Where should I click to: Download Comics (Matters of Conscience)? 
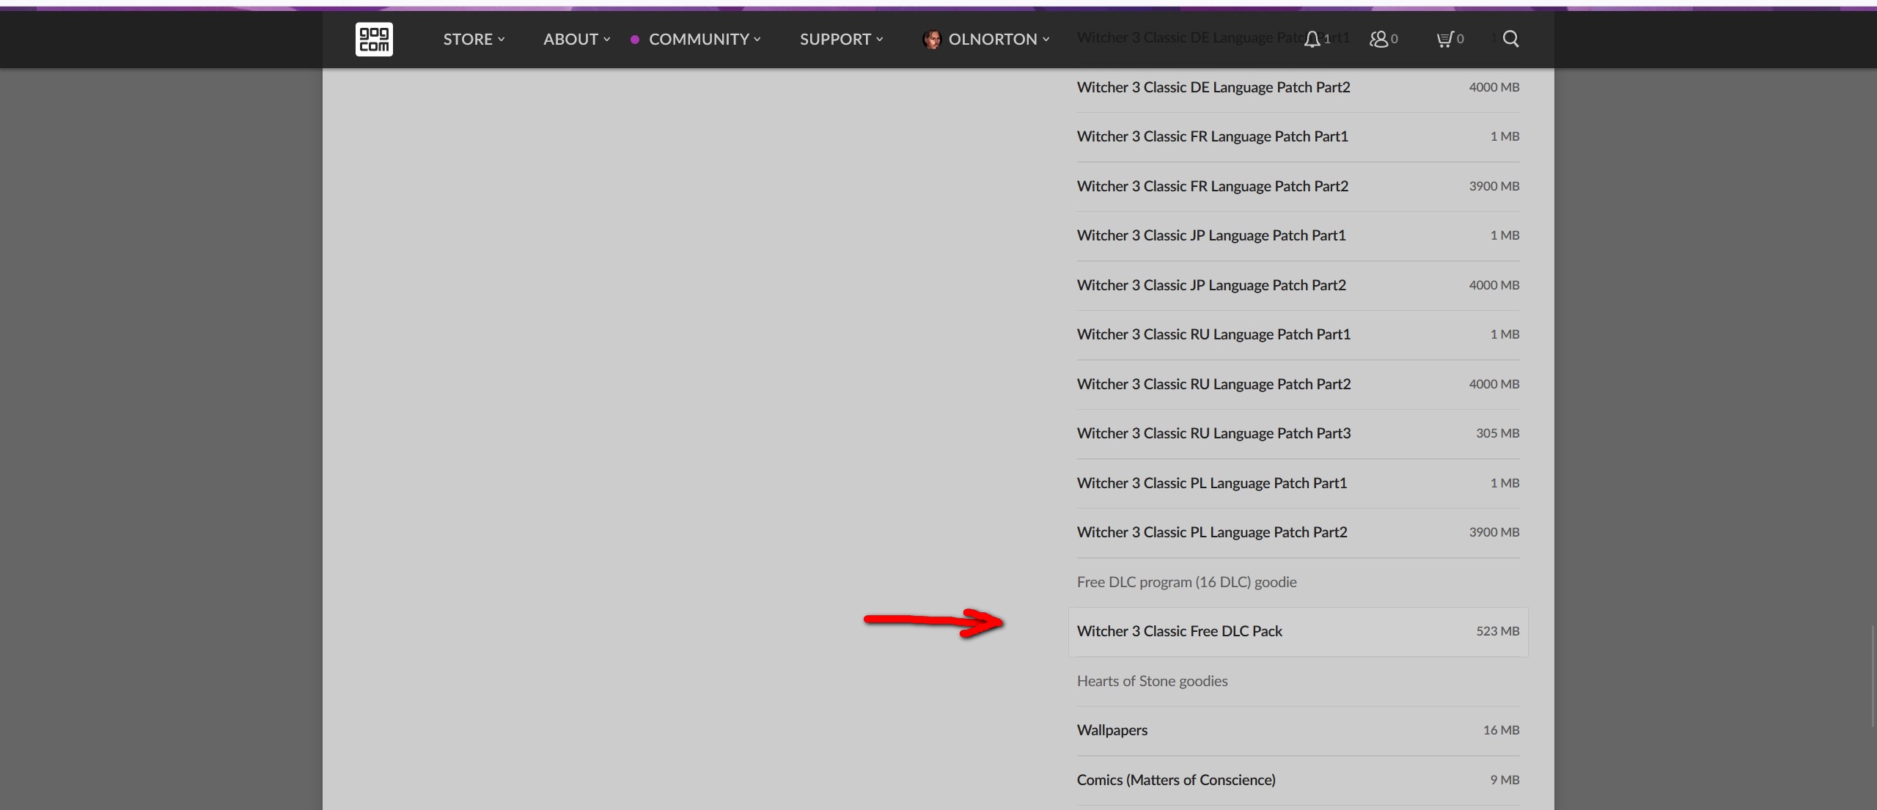(1298, 781)
